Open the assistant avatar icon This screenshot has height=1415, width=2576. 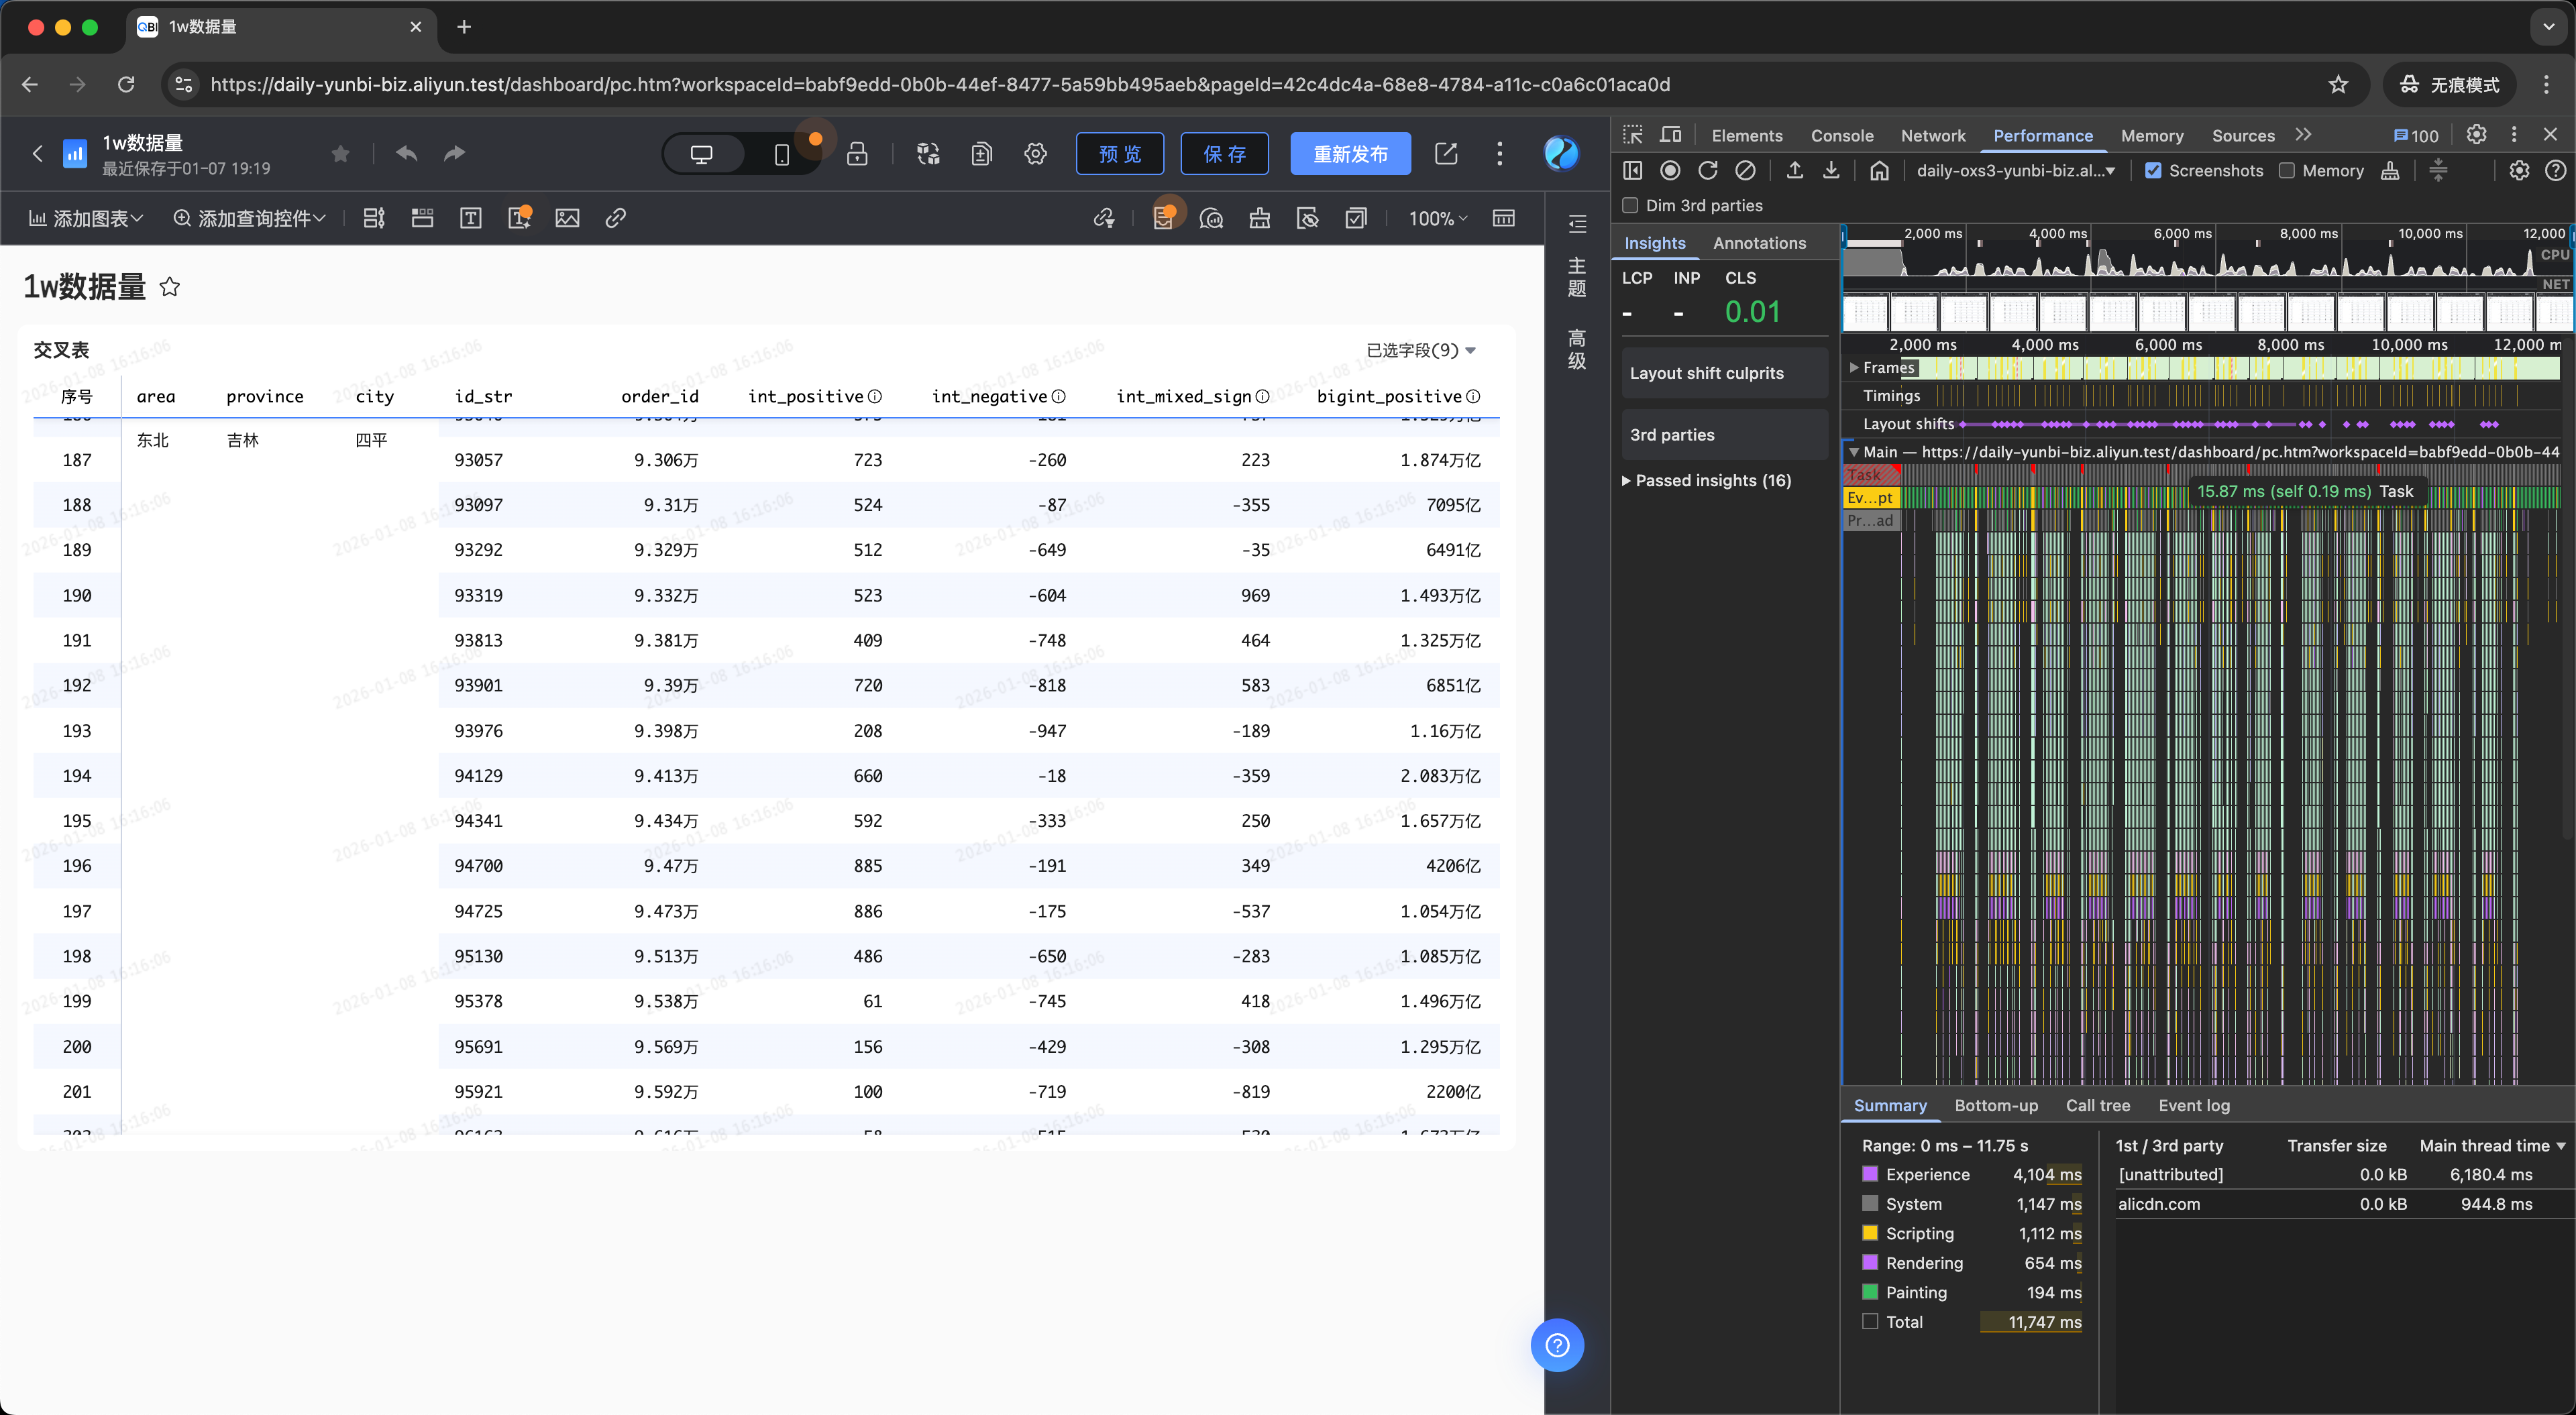point(1561,153)
